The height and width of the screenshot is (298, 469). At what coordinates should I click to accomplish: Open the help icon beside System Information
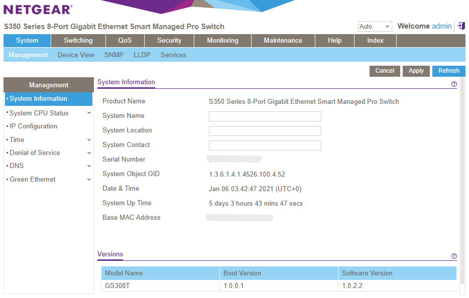(454, 84)
